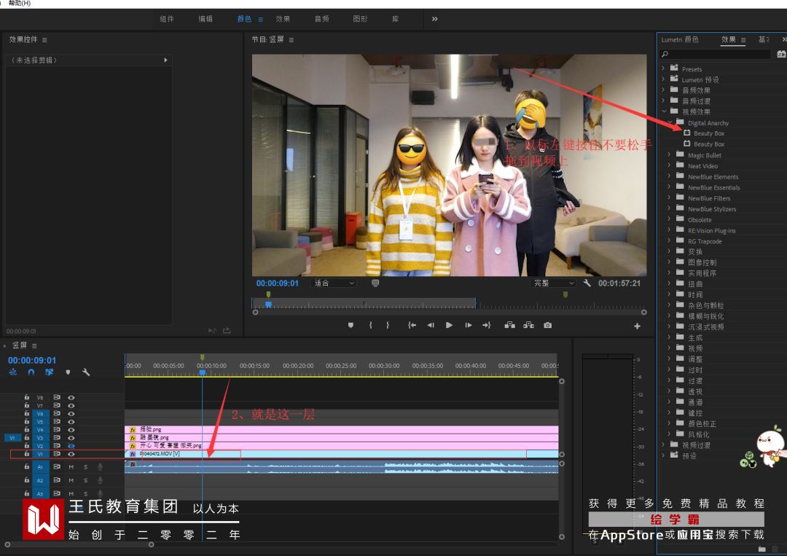Click the Mark In brace icon
Viewport: 787px width, 556px height.
(371, 325)
